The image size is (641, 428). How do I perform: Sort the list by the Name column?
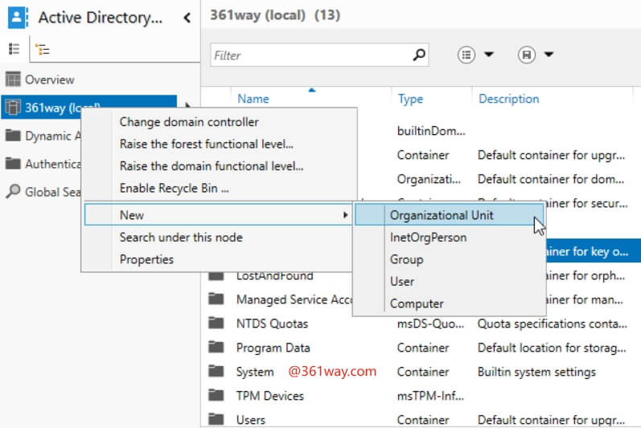coord(253,99)
